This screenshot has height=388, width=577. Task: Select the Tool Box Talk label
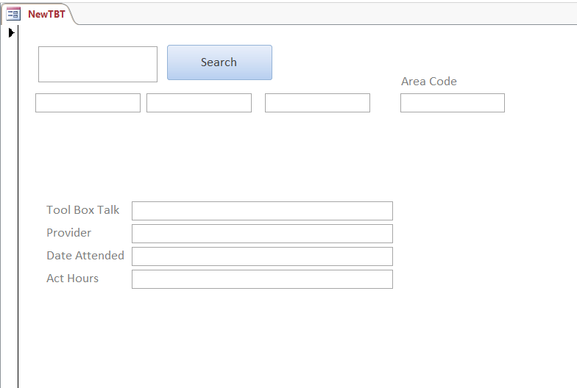click(x=82, y=210)
